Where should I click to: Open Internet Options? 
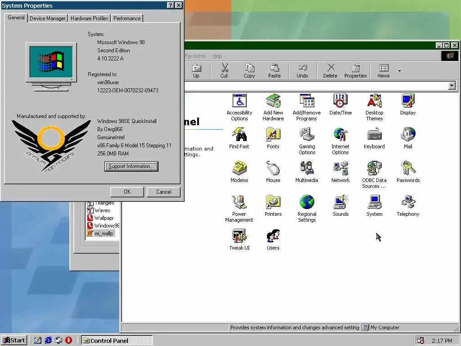point(340,141)
